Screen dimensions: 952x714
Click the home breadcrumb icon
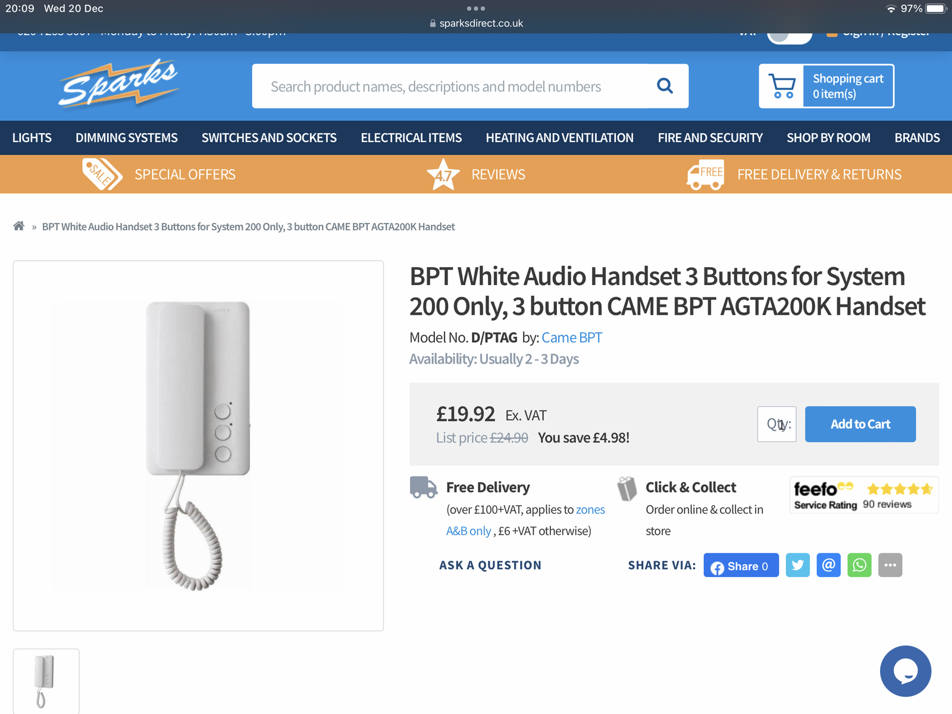pos(19,226)
